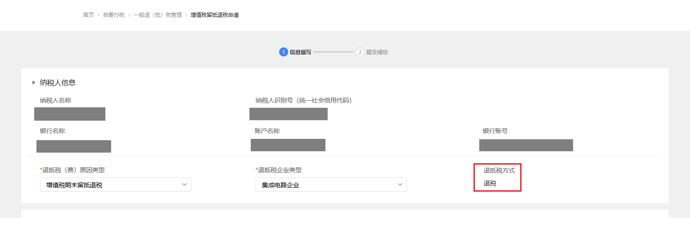Select the 提交成功 step label
The image size is (690, 228).
click(377, 52)
